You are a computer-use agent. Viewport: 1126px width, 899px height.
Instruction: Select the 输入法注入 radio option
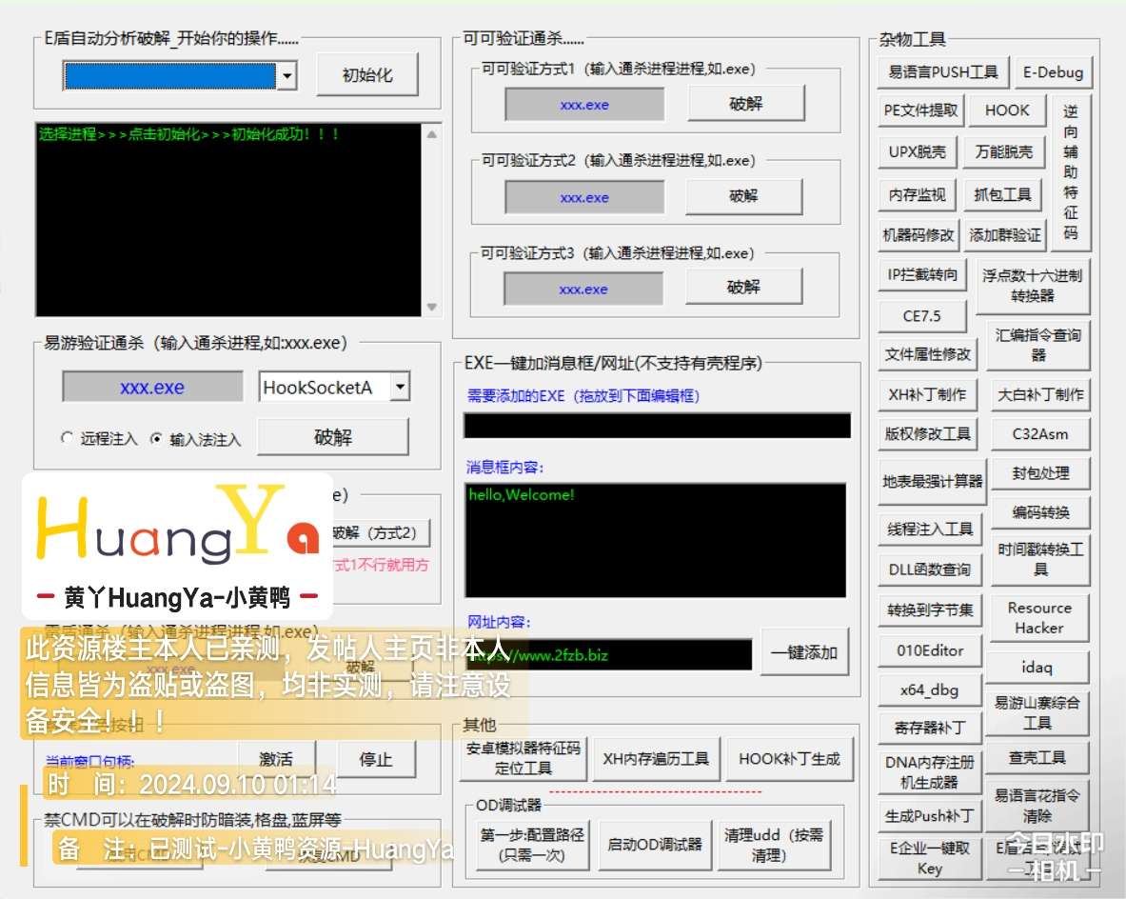(196, 439)
